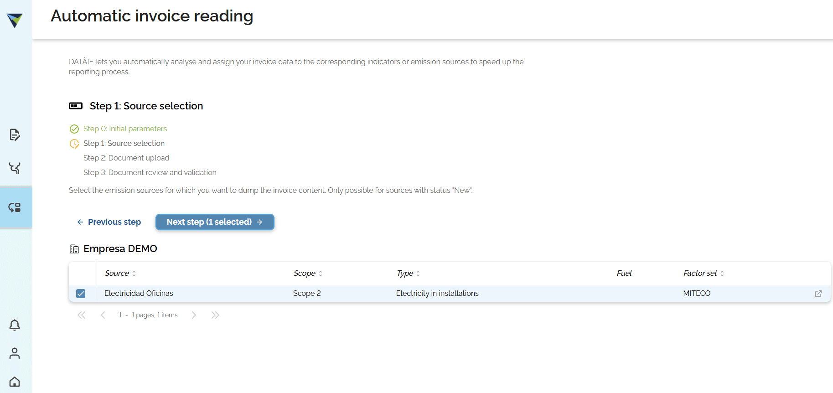Click the Scope 2 cell
833x393 pixels.
[x=307, y=293]
